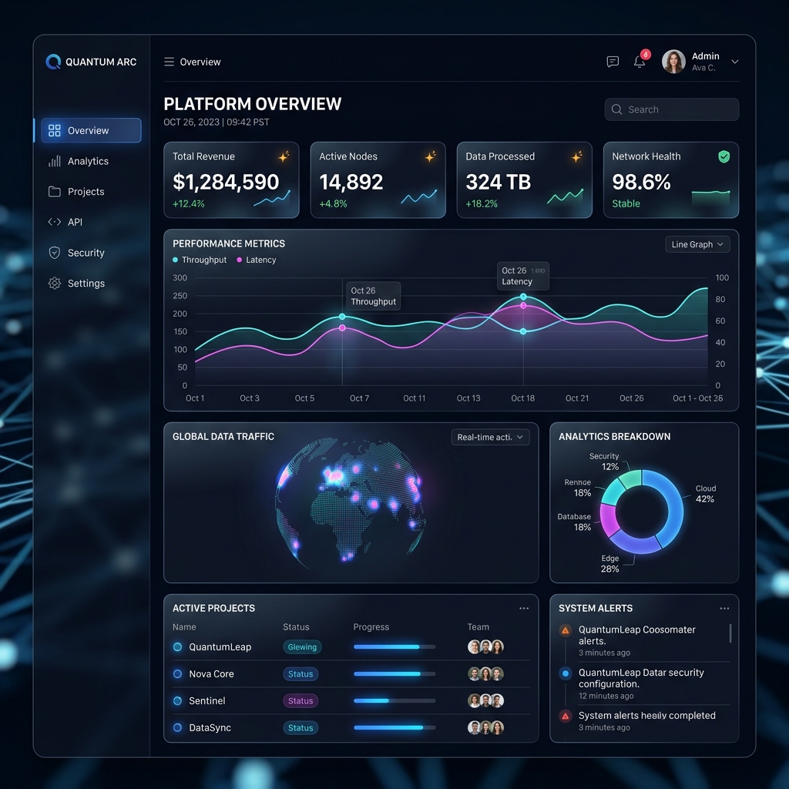Click the DataSync Status badge
Image resolution: width=789 pixels, height=789 pixels.
[300, 727]
